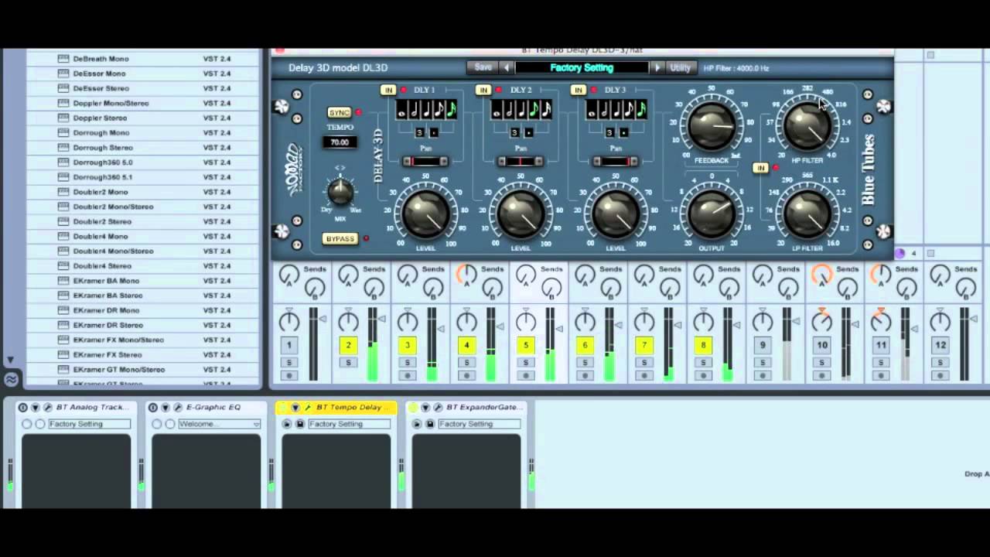This screenshot has height=557, width=990.
Task: Select whole note in DLY 2
Action: pos(497,111)
